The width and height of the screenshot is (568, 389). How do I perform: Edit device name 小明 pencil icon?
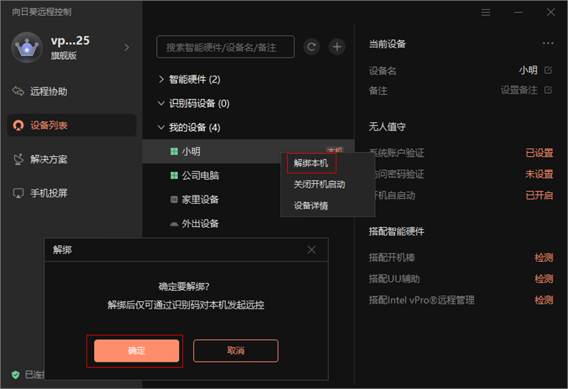click(548, 70)
